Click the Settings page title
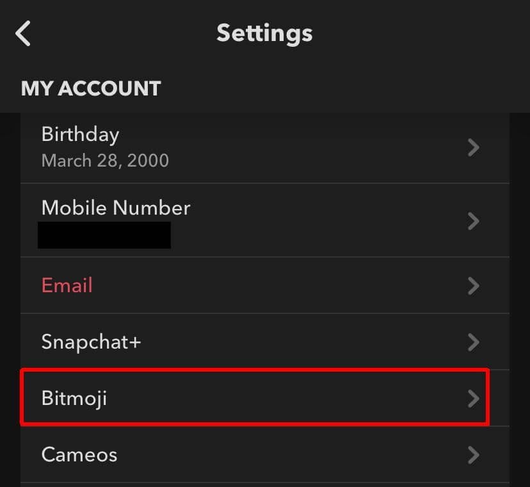This screenshot has width=530, height=487. [264, 33]
